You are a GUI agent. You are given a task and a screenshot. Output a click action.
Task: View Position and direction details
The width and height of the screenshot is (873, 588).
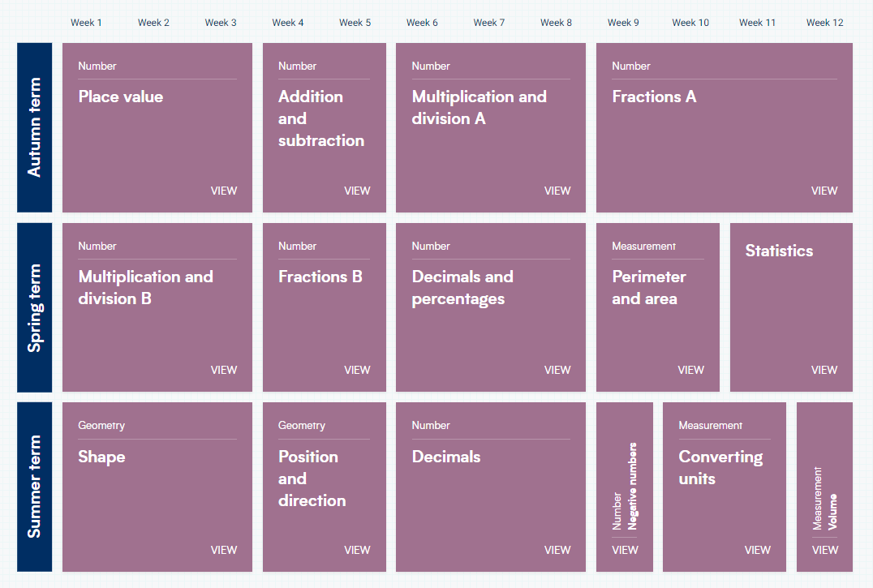coord(357,549)
